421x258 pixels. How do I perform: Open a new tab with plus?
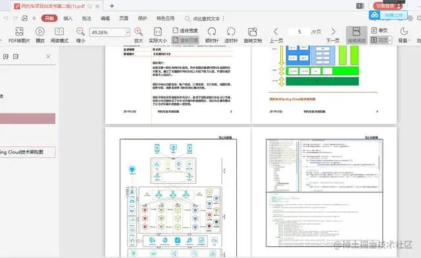[x=112, y=6]
